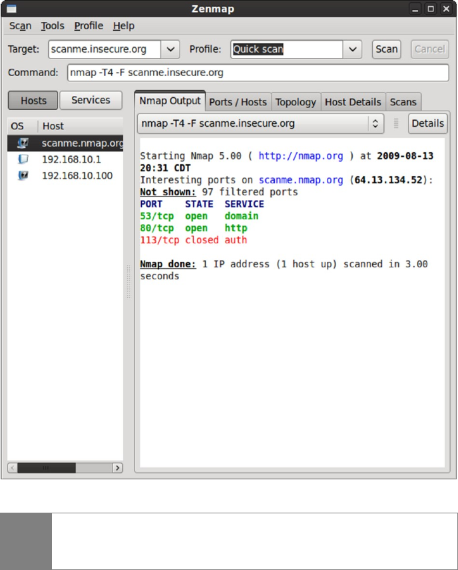Click the Details button
Image resolution: width=458 pixels, height=570 pixels.
coord(427,123)
